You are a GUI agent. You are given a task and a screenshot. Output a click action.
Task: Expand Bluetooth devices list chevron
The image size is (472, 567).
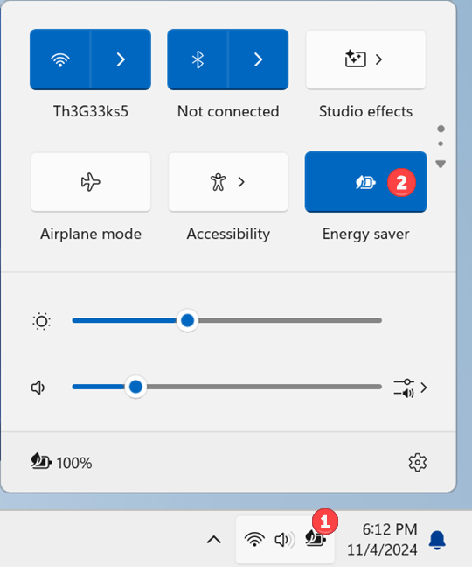pos(258,59)
